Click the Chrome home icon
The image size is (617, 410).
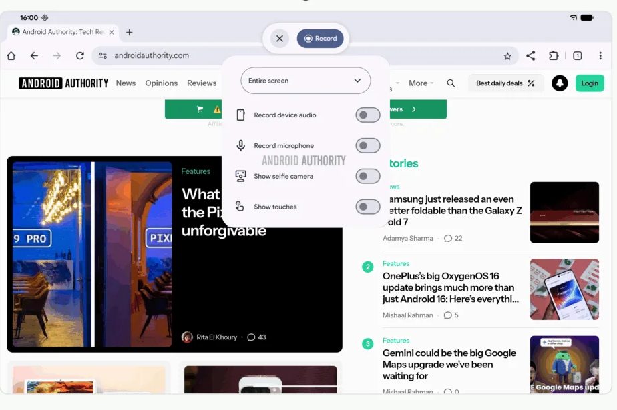point(11,56)
